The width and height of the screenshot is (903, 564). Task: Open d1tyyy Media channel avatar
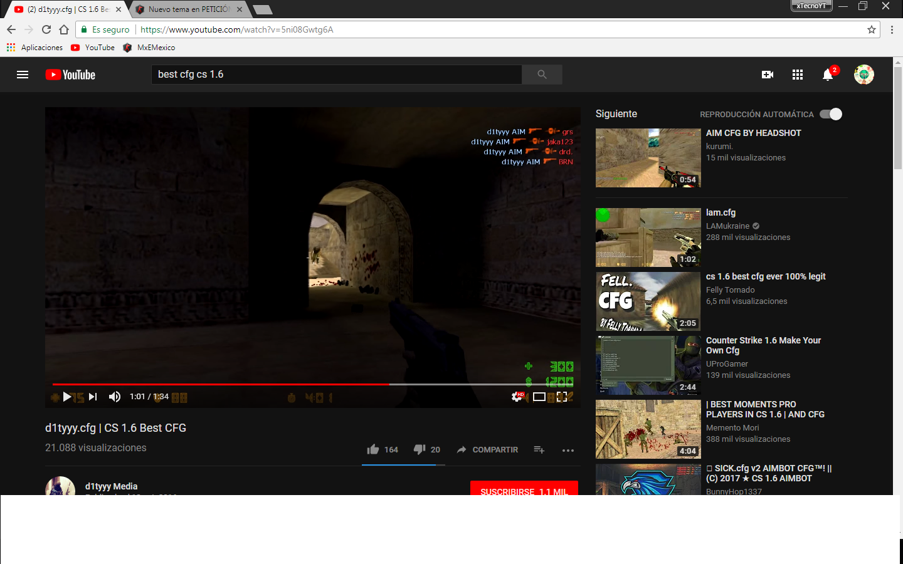[60, 486]
